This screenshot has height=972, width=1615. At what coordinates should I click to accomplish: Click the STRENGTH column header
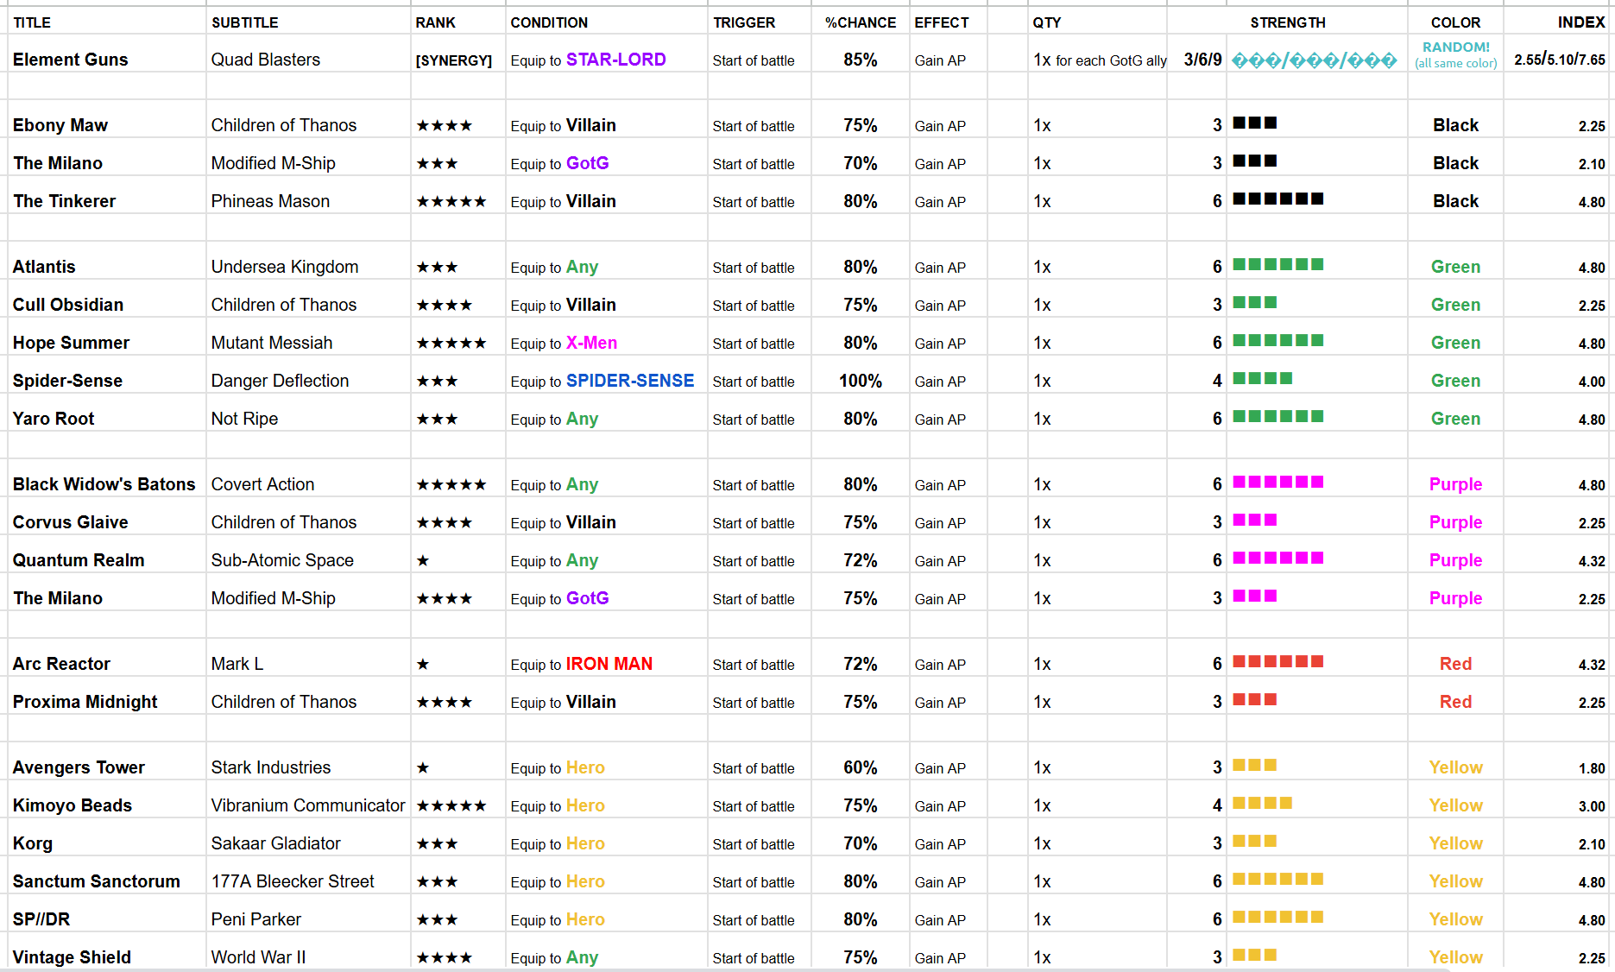1288,22
